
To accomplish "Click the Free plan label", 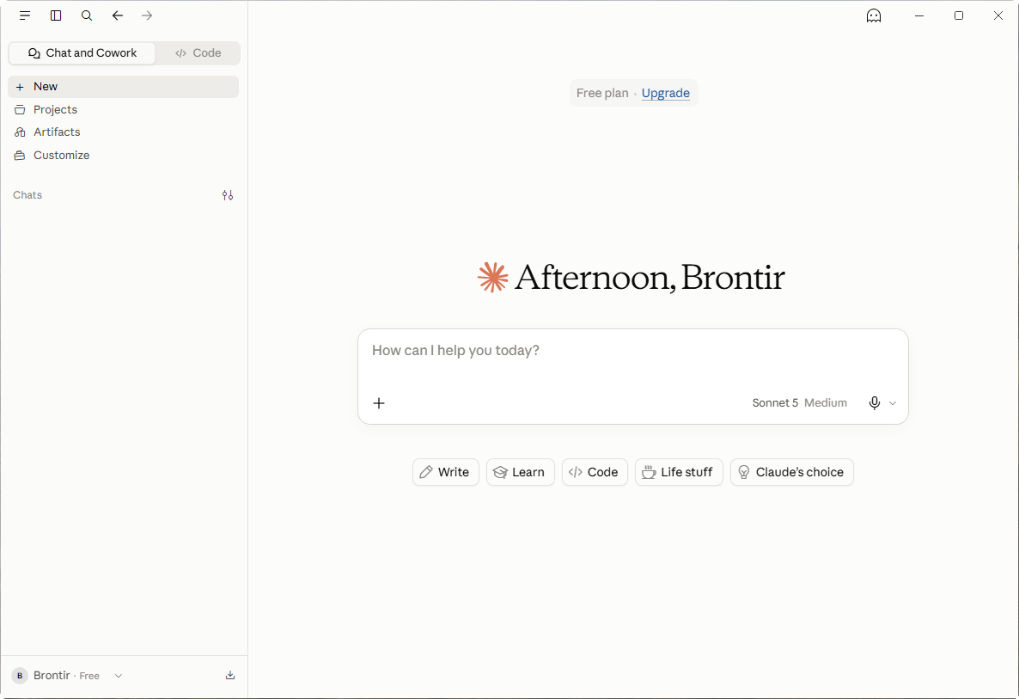I will 602,93.
